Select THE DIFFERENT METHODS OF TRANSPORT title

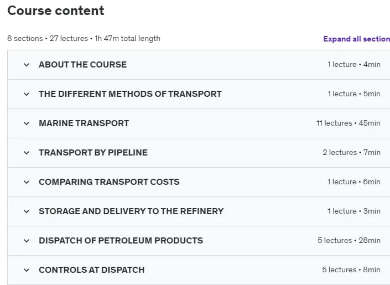(x=130, y=94)
